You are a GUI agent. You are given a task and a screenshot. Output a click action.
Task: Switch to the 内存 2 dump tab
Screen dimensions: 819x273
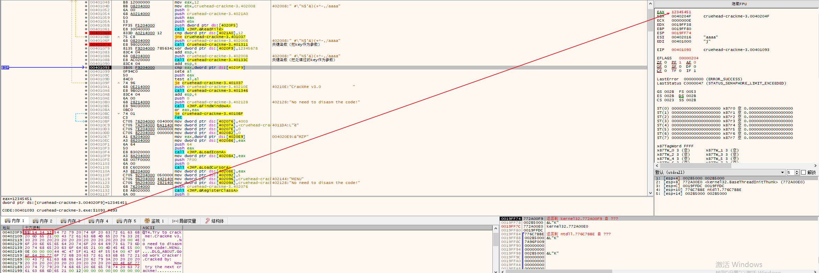pyautogui.click(x=43, y=221)
